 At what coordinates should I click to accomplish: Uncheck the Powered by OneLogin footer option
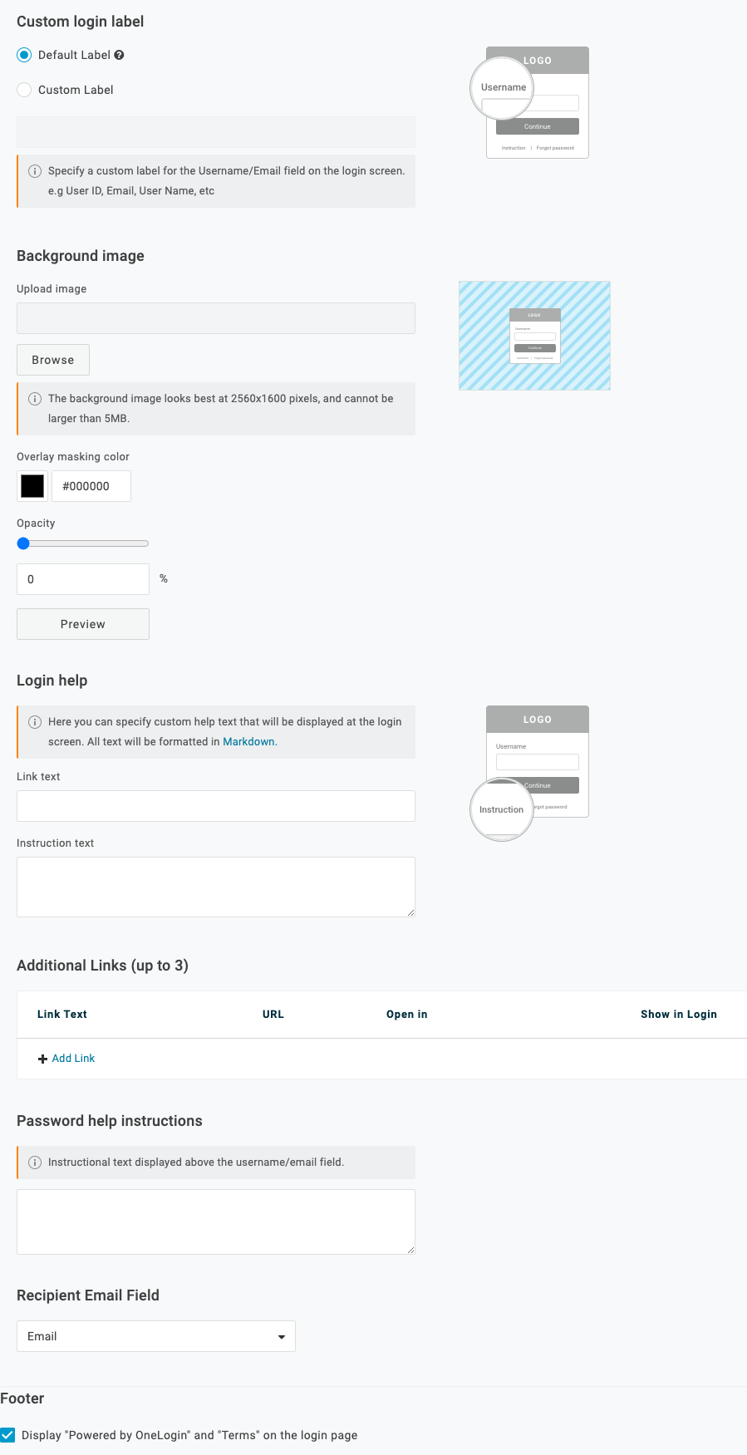(x=9, y=1435)
